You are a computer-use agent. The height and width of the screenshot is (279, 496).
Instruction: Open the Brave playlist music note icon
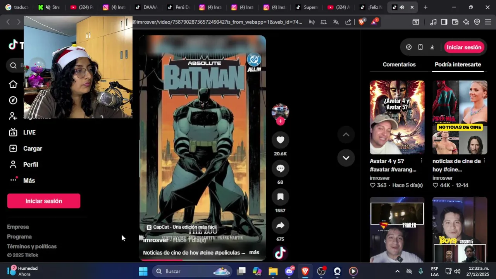(433, 22)
